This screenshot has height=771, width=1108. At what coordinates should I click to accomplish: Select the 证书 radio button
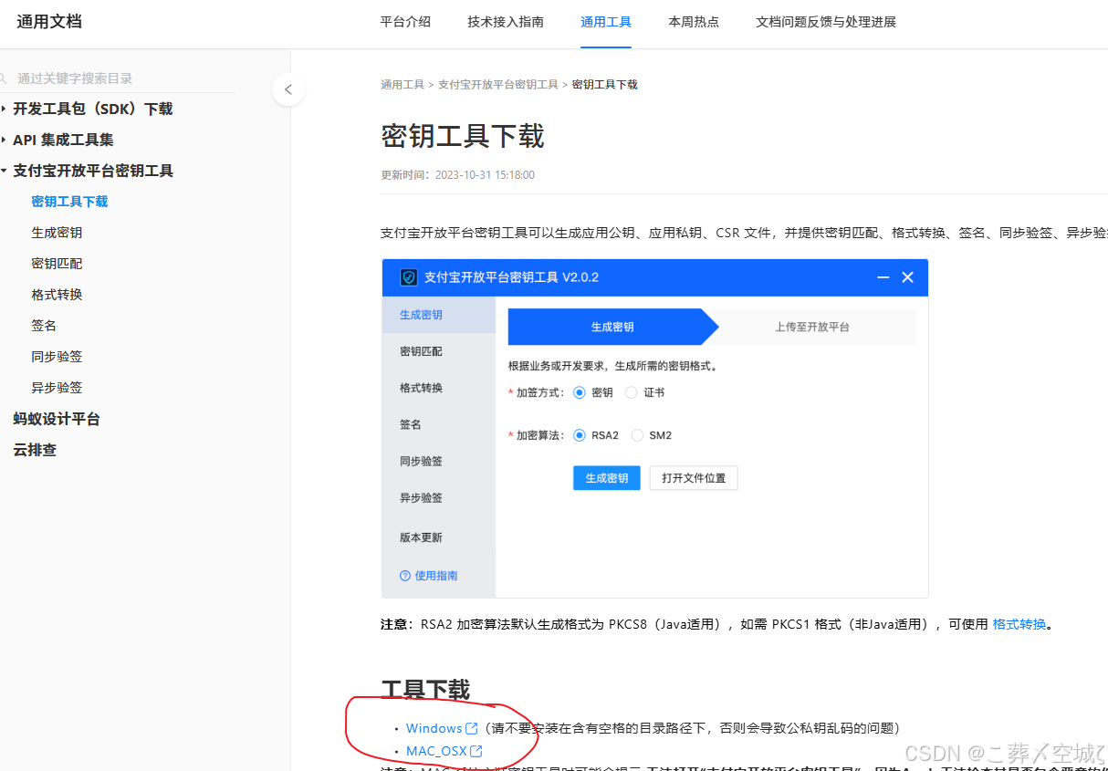coord(632,392)
